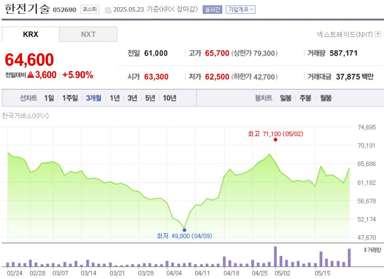
Task: Click the current price 64,600
Action: click(29, 60)
